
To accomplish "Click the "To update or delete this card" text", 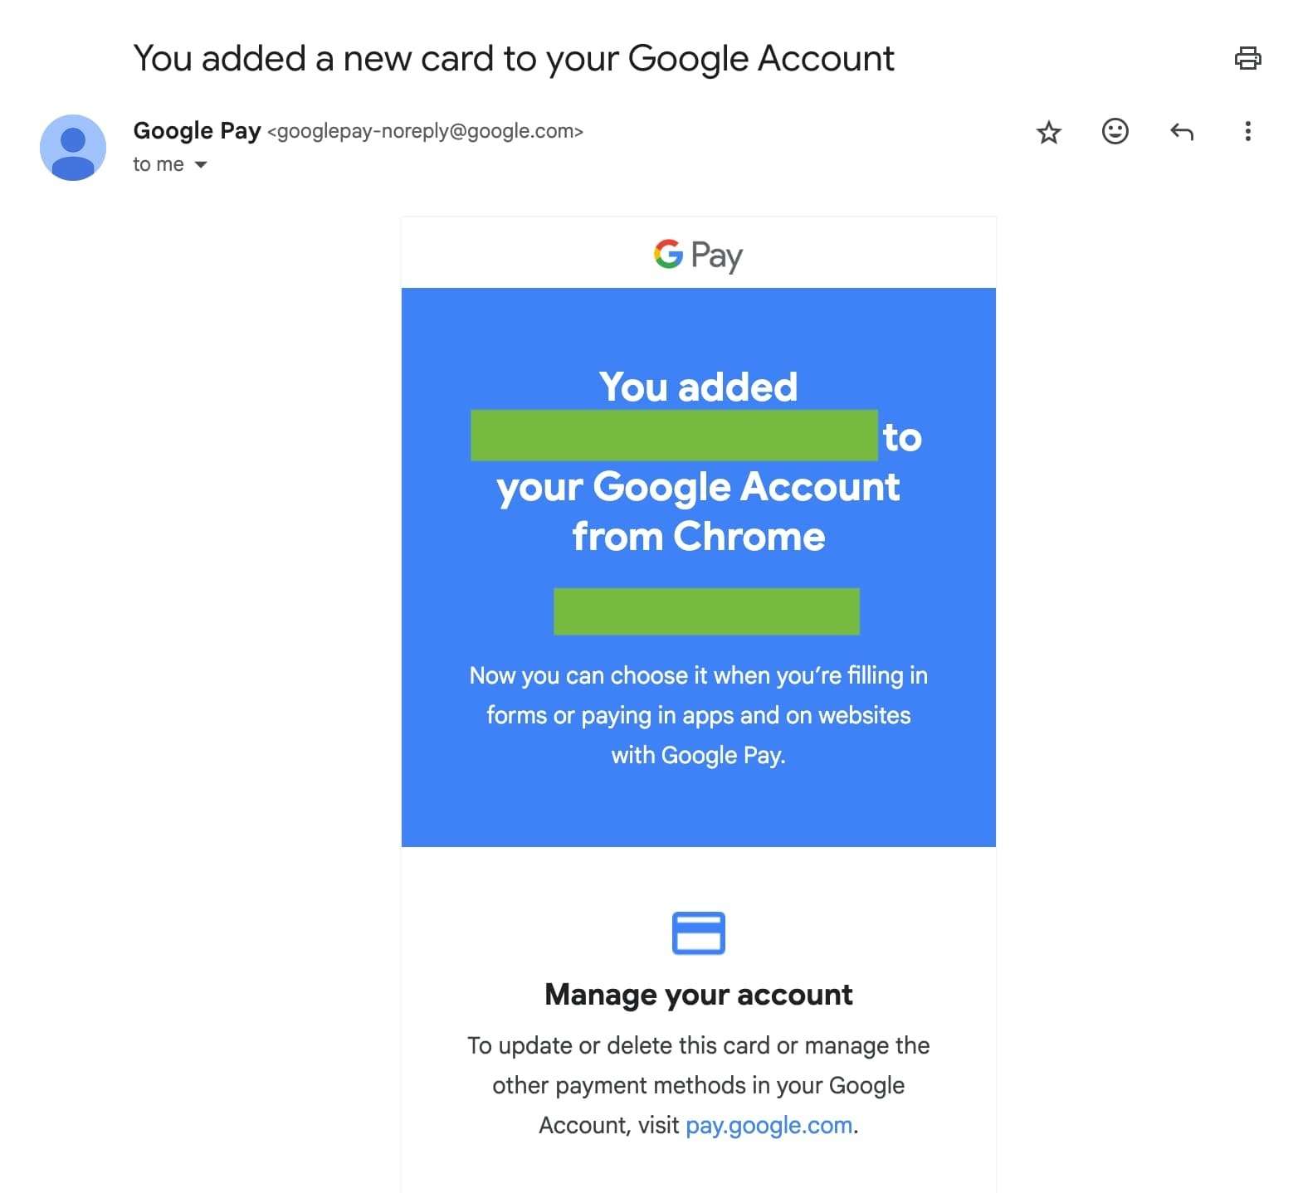I will point(698,1045).
